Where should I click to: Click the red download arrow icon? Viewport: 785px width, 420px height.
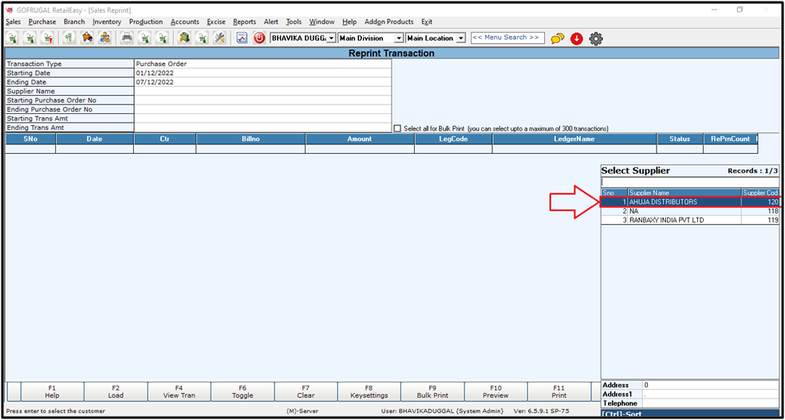point(577,38)
